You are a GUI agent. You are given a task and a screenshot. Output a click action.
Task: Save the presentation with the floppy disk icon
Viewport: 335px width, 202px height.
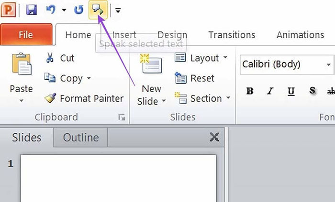point(32,10)
